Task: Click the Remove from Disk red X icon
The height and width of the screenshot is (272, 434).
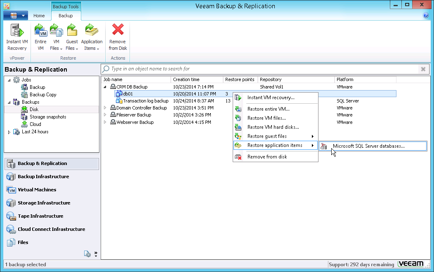Action: click(118, 30)
